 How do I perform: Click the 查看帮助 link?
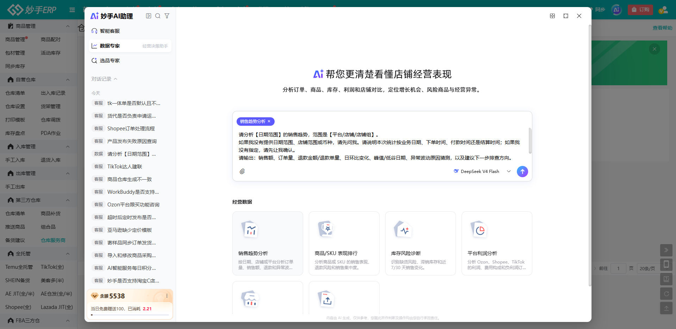point(663,28)
